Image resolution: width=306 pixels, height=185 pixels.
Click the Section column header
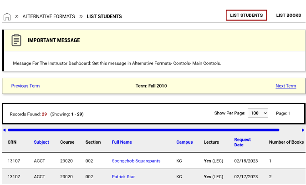tap(93, 142)
